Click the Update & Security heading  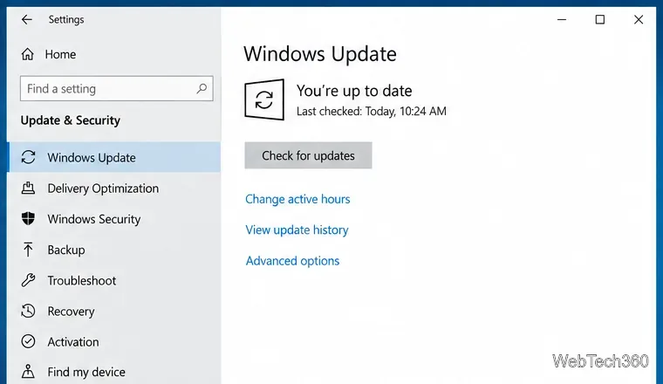[x=70, y=120]
